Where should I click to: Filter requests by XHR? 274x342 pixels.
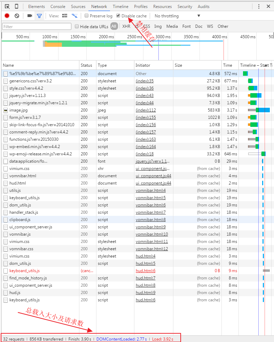[126, 26]
